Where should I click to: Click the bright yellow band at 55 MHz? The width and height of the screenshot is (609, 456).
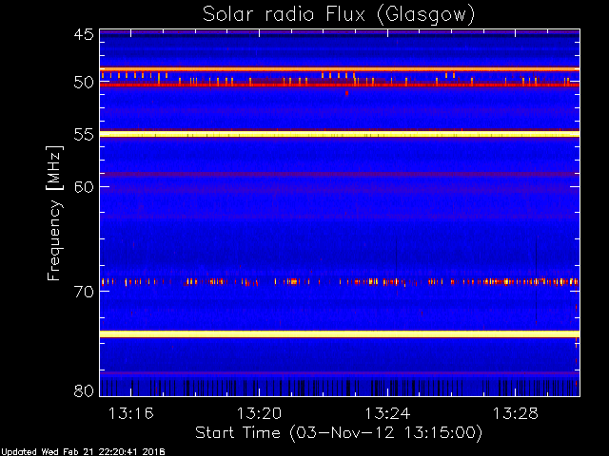[x=340, y=134]
